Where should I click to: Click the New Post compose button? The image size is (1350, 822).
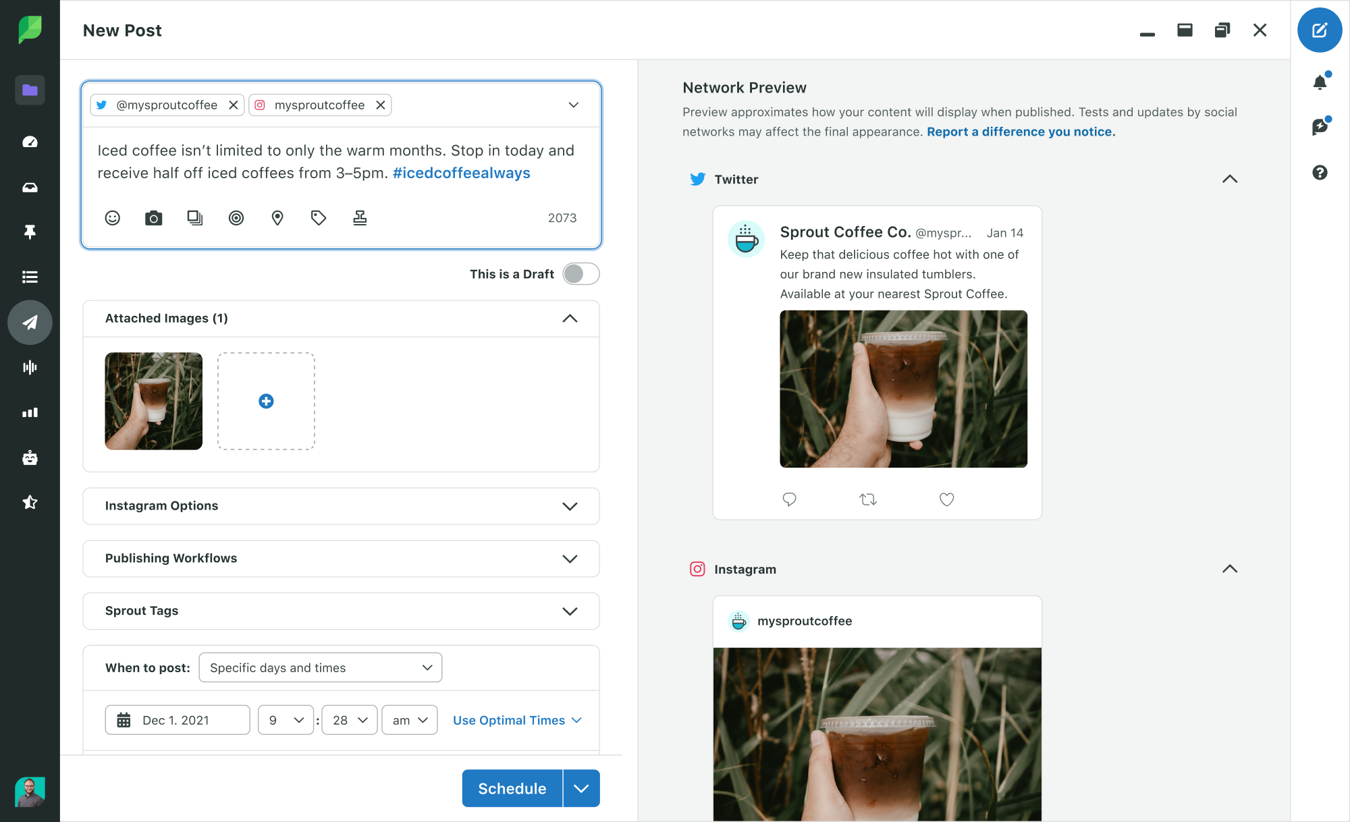[1319, 31]
